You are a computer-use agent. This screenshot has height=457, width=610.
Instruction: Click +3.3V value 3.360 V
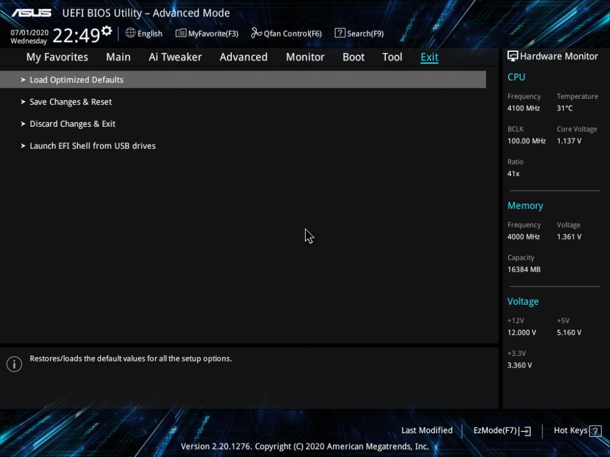pyautogui.click(x=519, y=365)
